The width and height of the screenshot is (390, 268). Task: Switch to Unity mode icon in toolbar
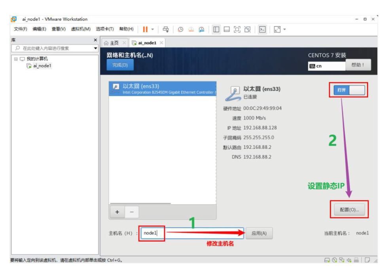tap(248, 29)
